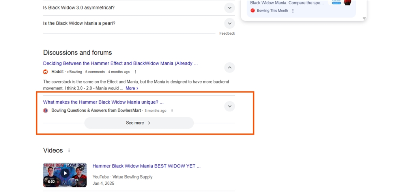404x193 pixels.
Task: Click the Feedback link
Action: 227,33
